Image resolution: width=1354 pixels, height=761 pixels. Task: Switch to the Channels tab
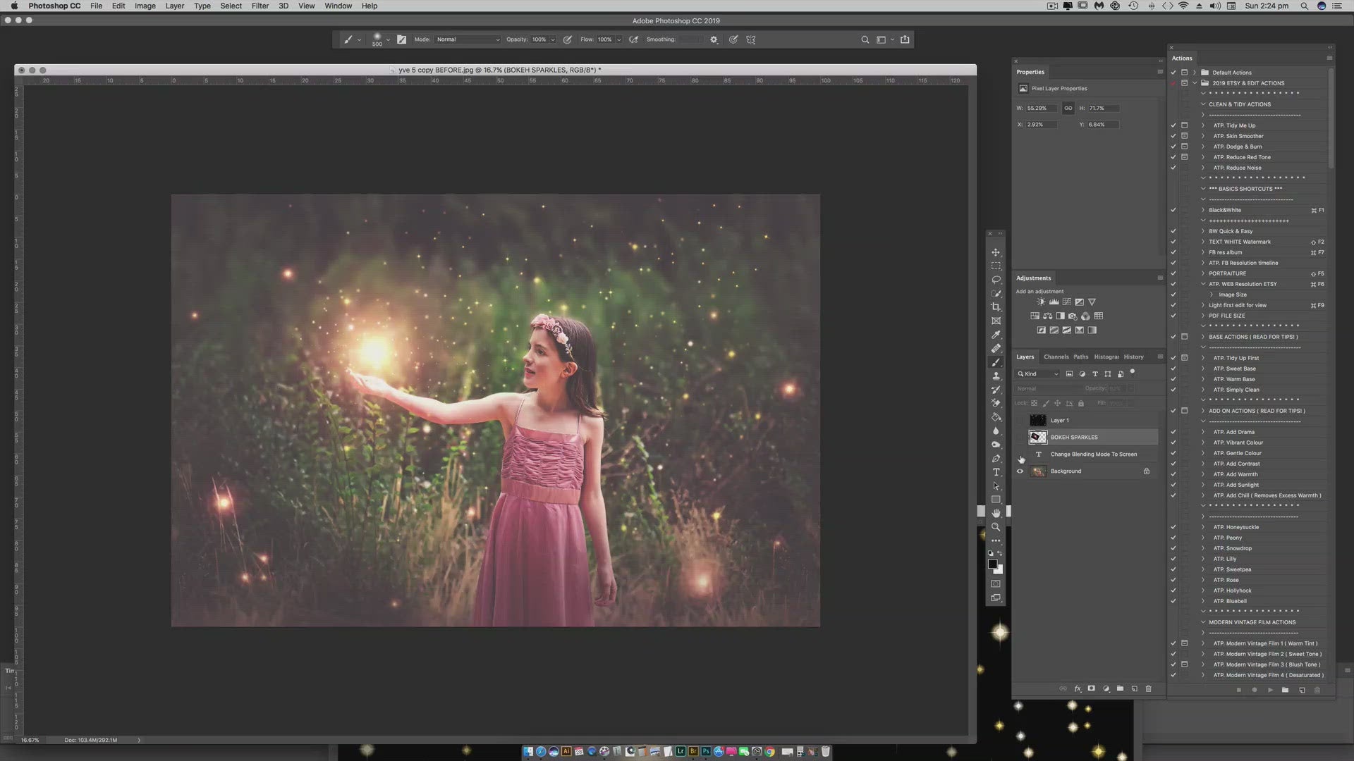pos(1056,357)
